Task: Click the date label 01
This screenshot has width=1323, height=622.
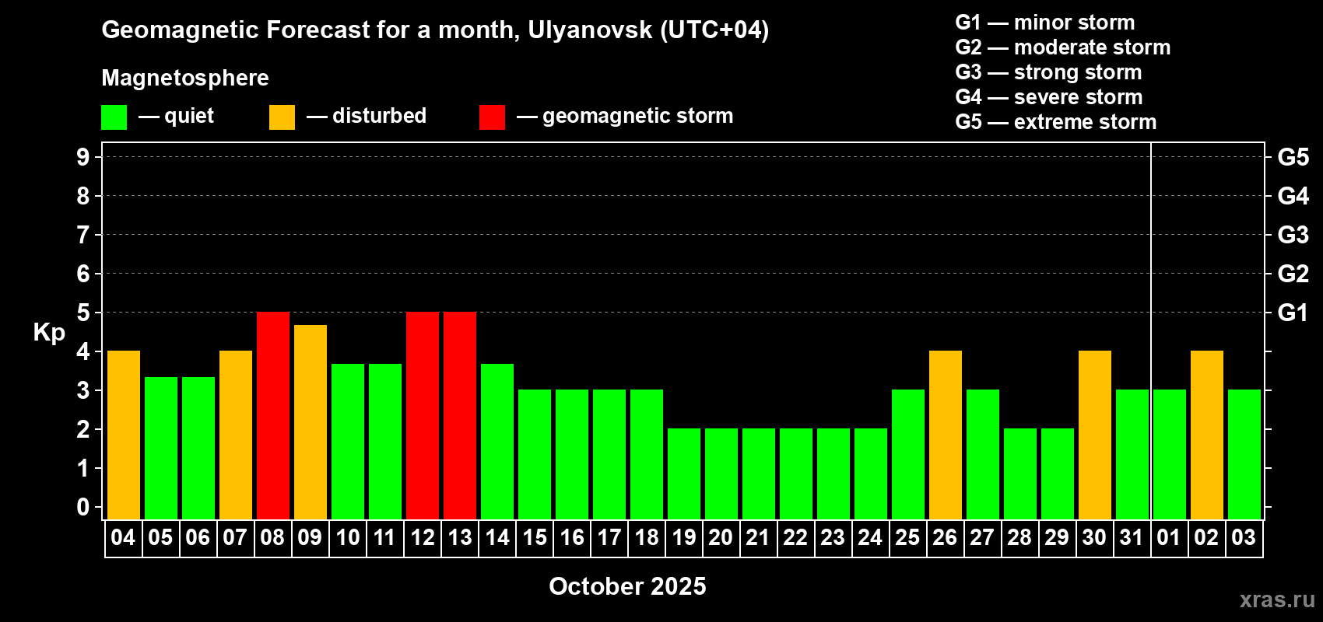Action: pos(1169,538)
